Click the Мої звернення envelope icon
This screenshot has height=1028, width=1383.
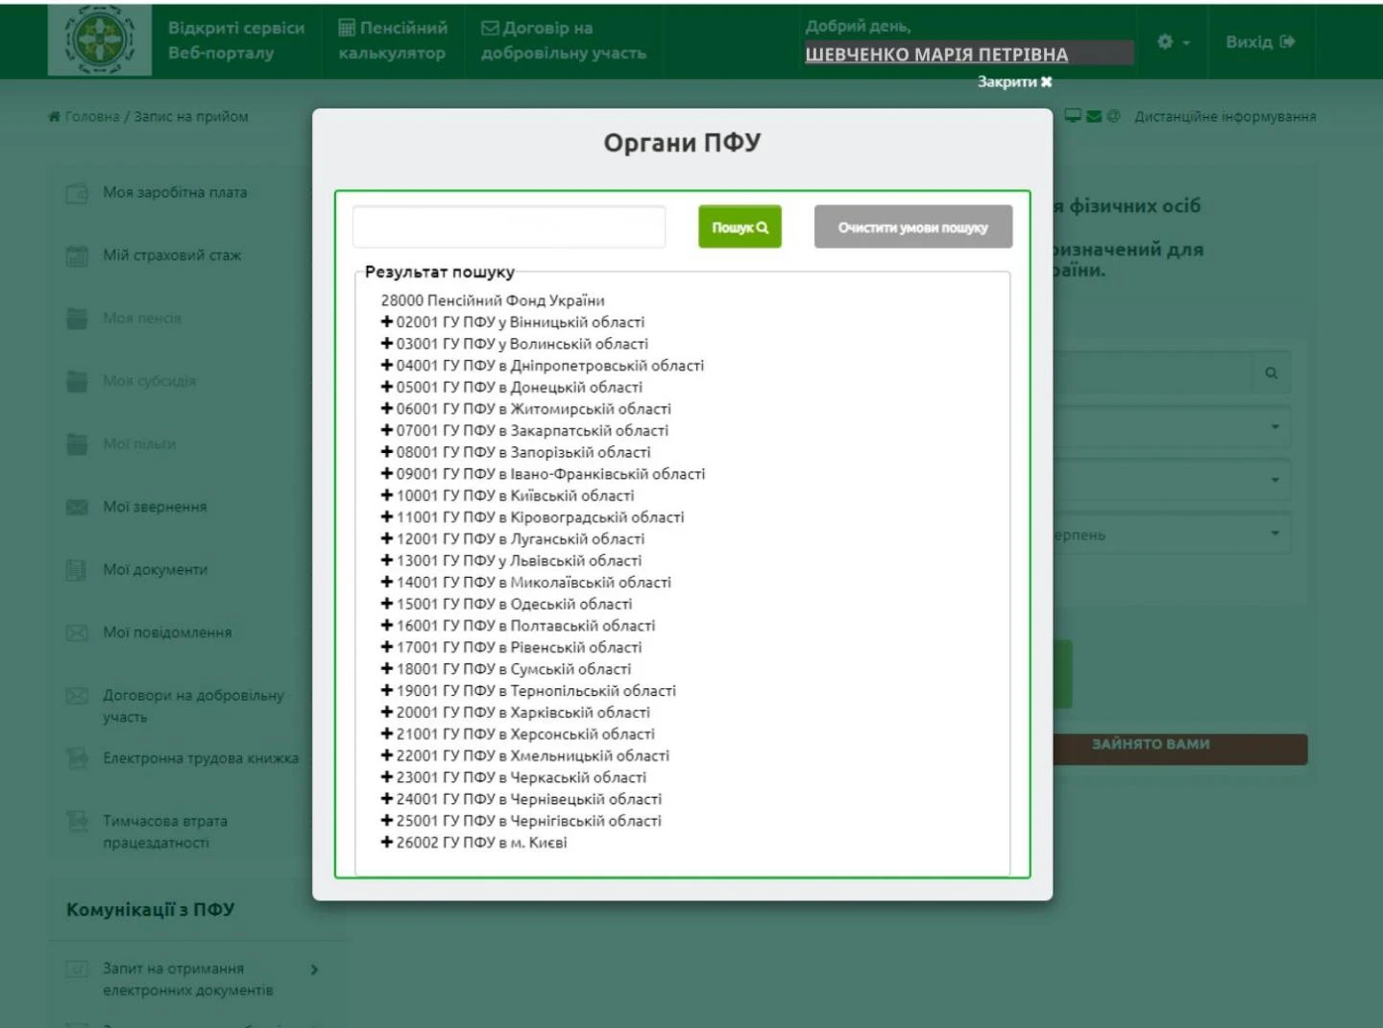(77, 507)
